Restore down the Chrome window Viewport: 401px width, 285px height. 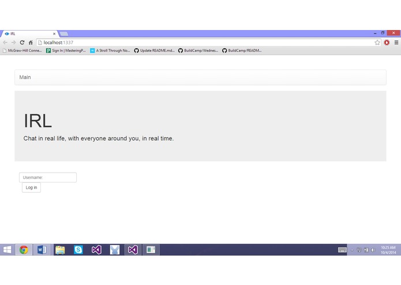point(383,33)
